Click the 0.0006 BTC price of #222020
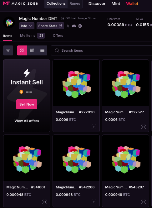The width and height of the screenshot is (152, 208). tap(66, 120)
